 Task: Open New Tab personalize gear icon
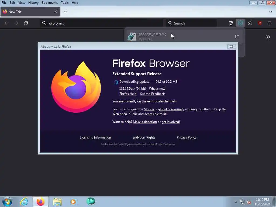tap(268, 37)
